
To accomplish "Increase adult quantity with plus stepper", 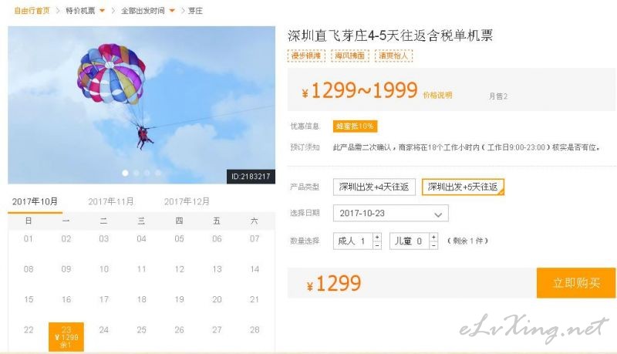I will point(377,238).
